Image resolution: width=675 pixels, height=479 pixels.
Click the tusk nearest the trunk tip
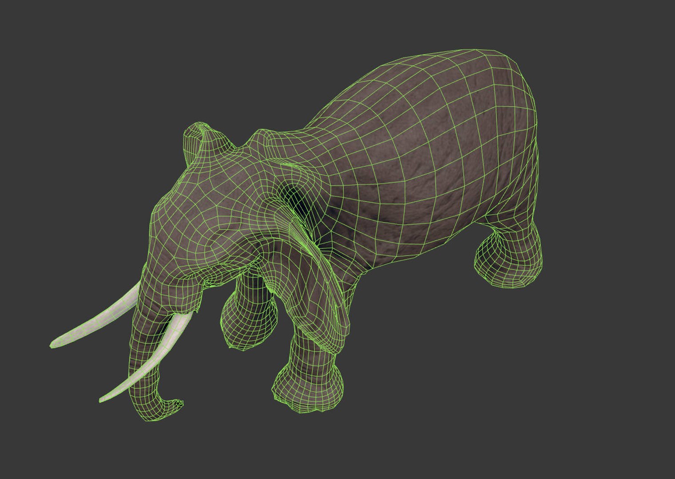pos(146,358)
